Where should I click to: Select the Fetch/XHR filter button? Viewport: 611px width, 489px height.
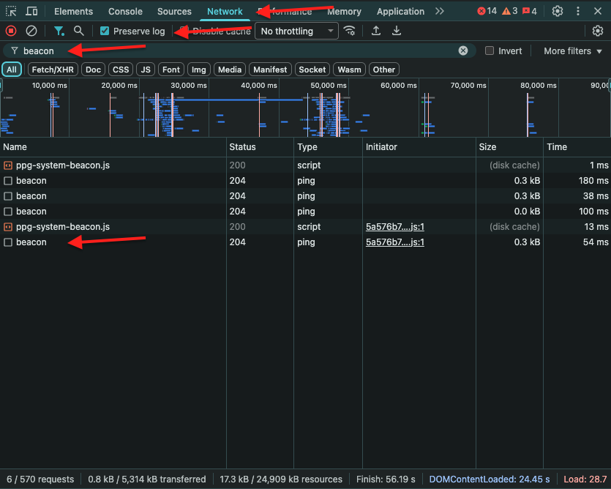tap(51, 70)
